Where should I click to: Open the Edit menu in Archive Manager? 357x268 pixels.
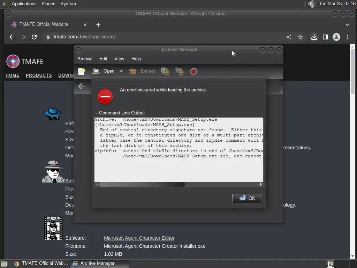point(103,59)
